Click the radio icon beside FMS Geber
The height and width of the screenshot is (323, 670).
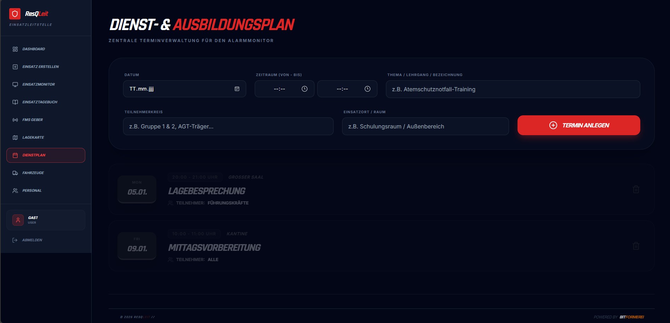[15, 120]
